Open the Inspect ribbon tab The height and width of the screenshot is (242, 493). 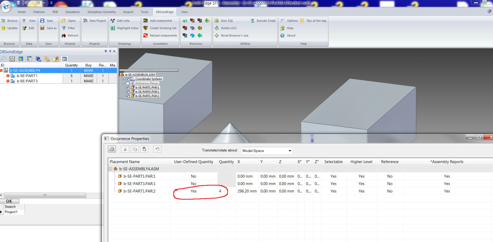click(x=128, y=12)
